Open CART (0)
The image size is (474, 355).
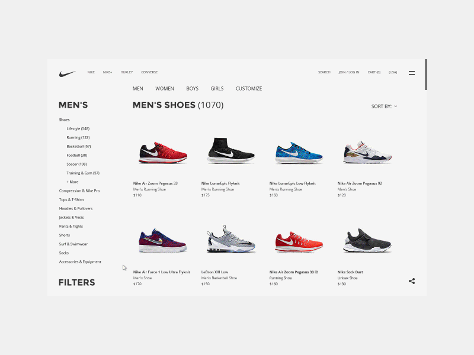[x=374, y=72]
